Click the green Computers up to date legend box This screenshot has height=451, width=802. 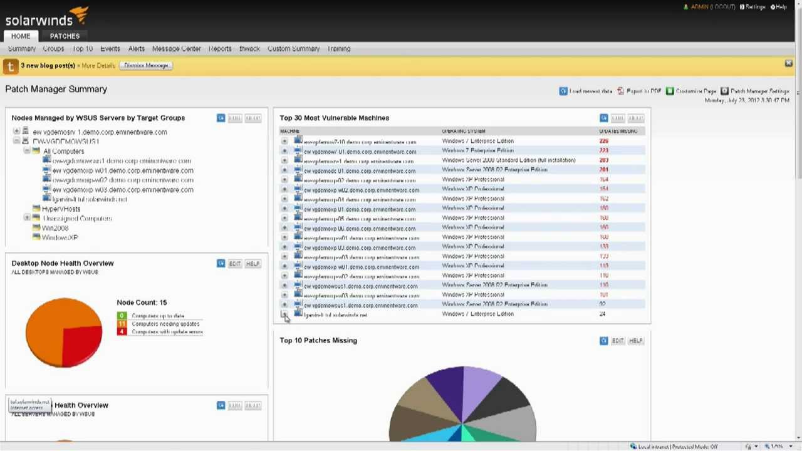[122, 316]
